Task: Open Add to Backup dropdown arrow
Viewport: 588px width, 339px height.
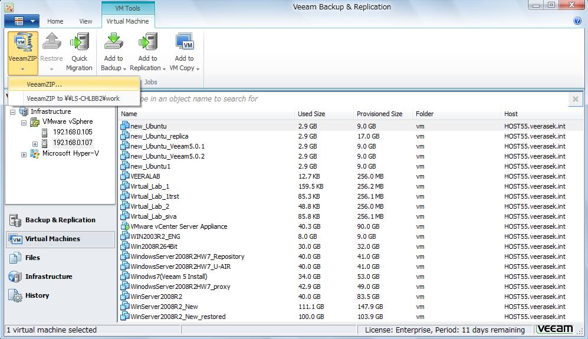Action: click(124, 69)
